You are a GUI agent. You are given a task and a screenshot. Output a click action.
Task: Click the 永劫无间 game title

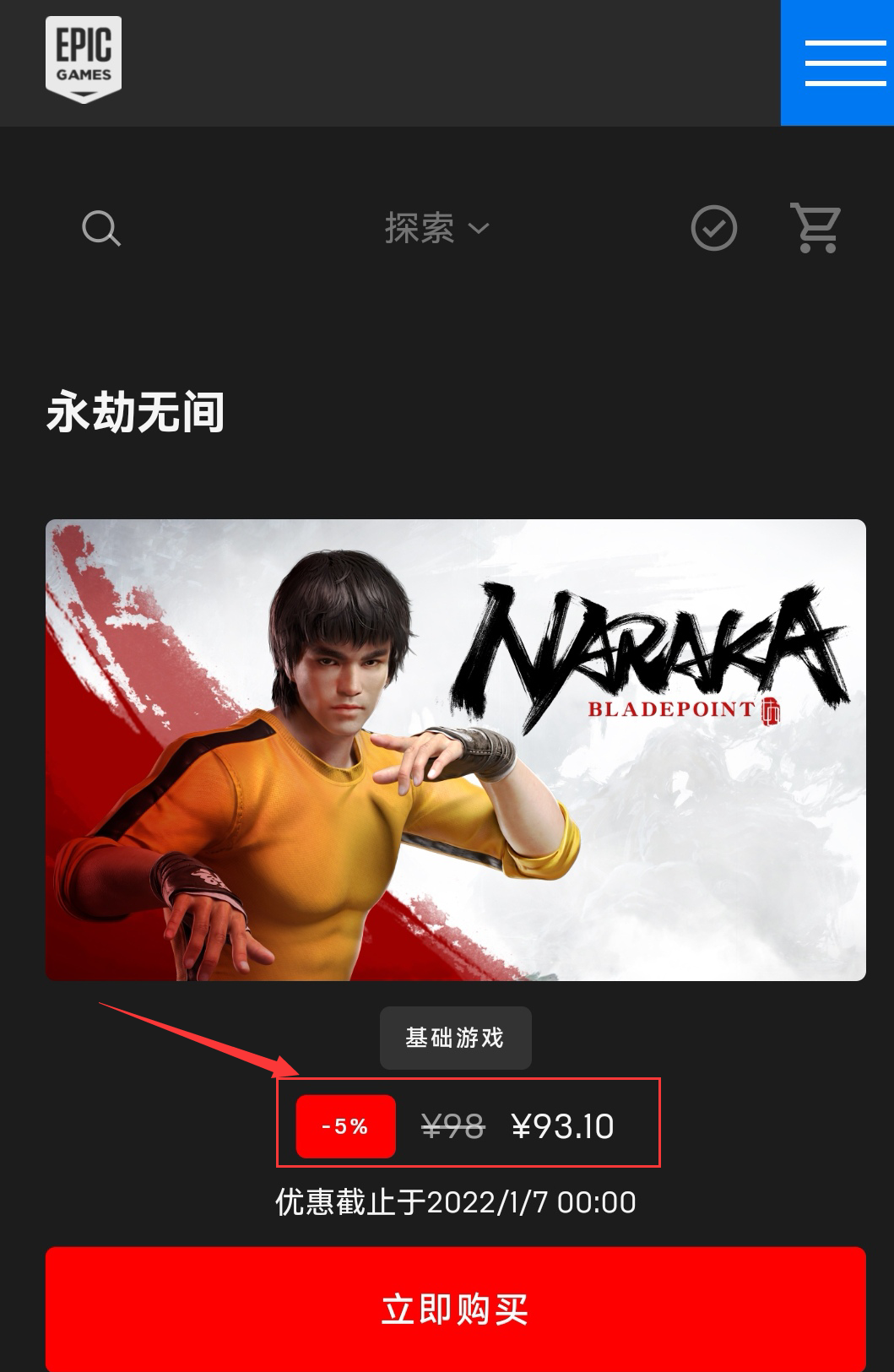(x=135, y=412)
